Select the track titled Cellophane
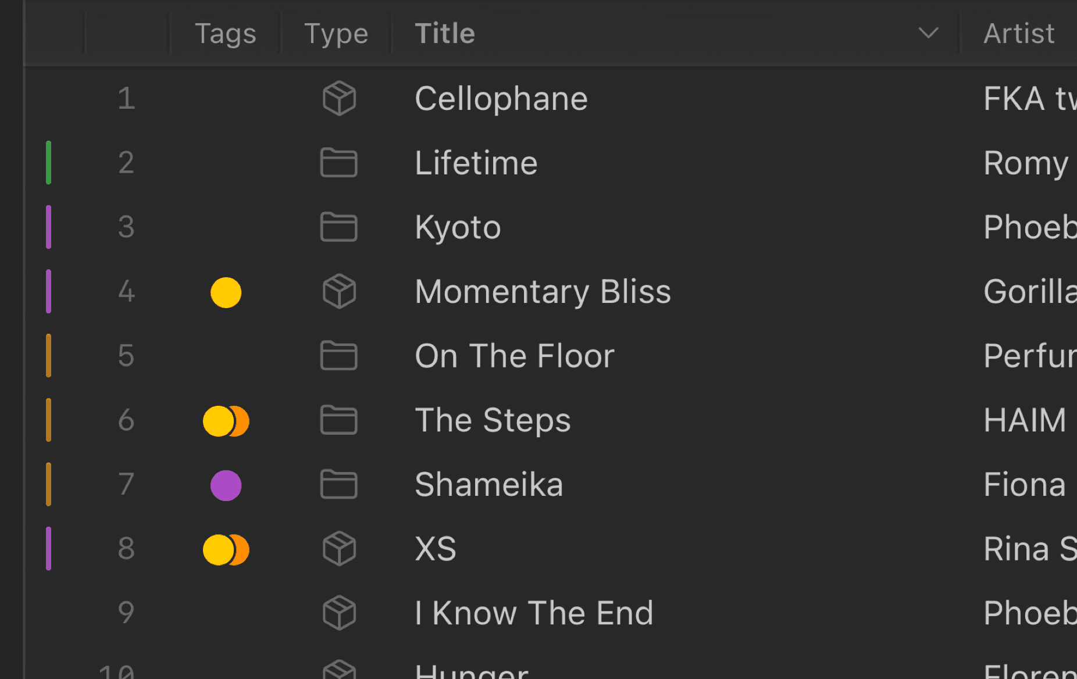Screen dimensions: 1077x679 tap(501, 99)
